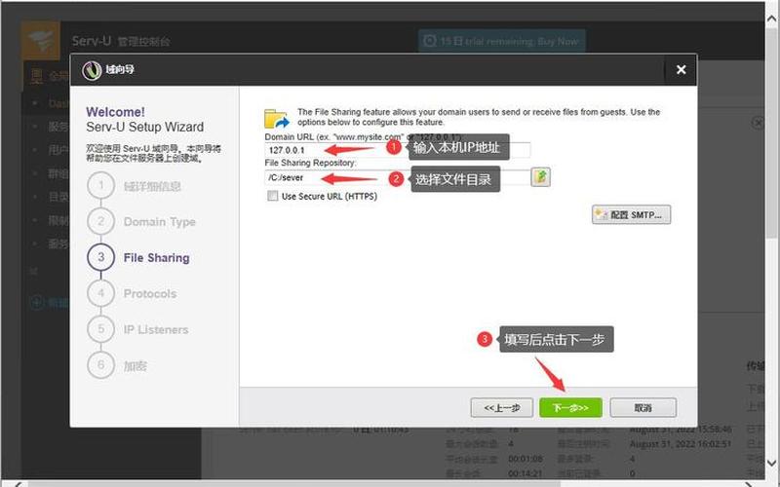The image size is (780, 487).
Task: Cancel the wizard with 取消 button
Action: click(643, 408)
